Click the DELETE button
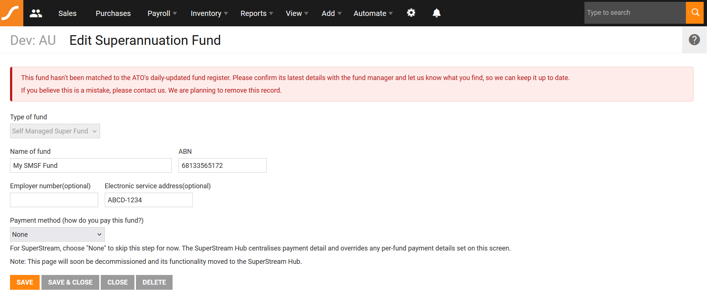The image size is (707, 292). [154, 282]
